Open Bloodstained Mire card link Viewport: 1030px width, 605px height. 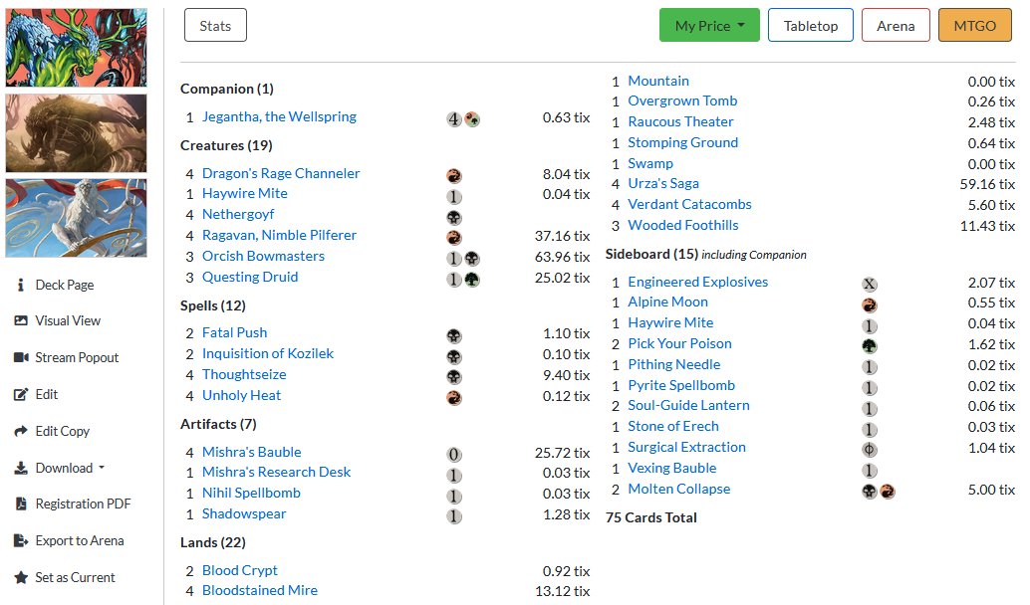(259, 590)
